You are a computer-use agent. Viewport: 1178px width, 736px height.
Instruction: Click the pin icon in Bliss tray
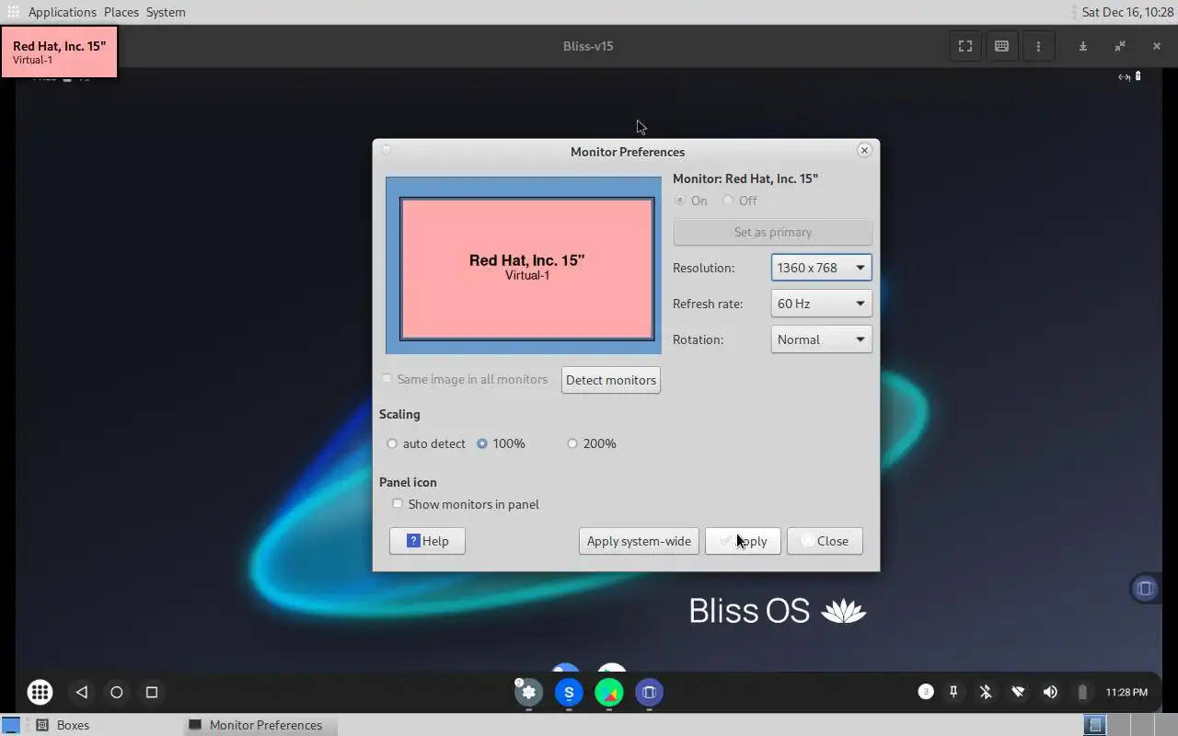[x=954, y=692]
